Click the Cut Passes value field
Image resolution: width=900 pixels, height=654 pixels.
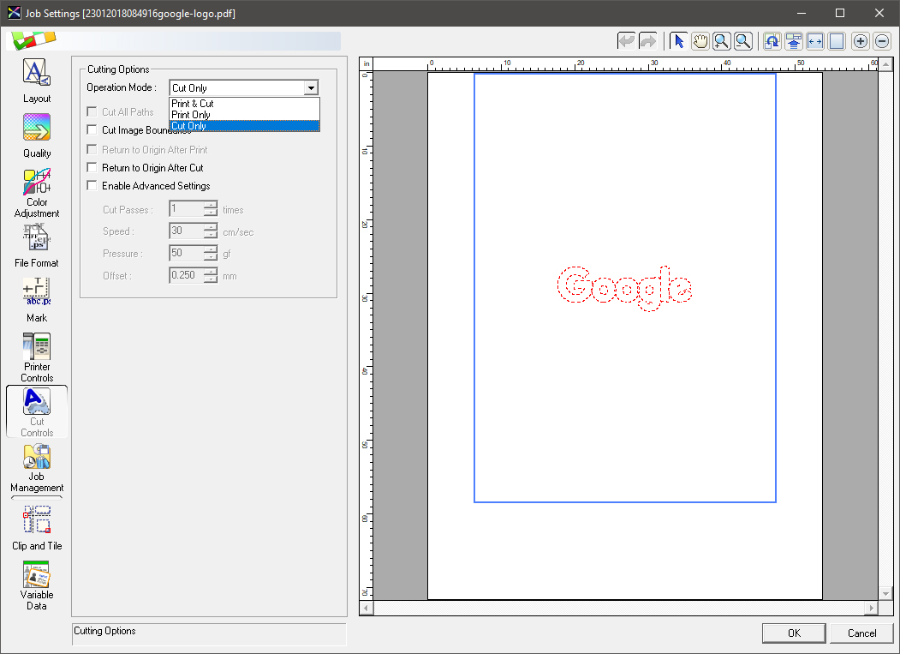pyautogui.click(x=187, y=209)
